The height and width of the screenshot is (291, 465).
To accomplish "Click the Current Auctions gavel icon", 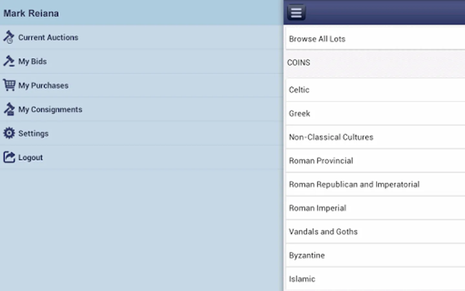I will click(x=9, y=37).
